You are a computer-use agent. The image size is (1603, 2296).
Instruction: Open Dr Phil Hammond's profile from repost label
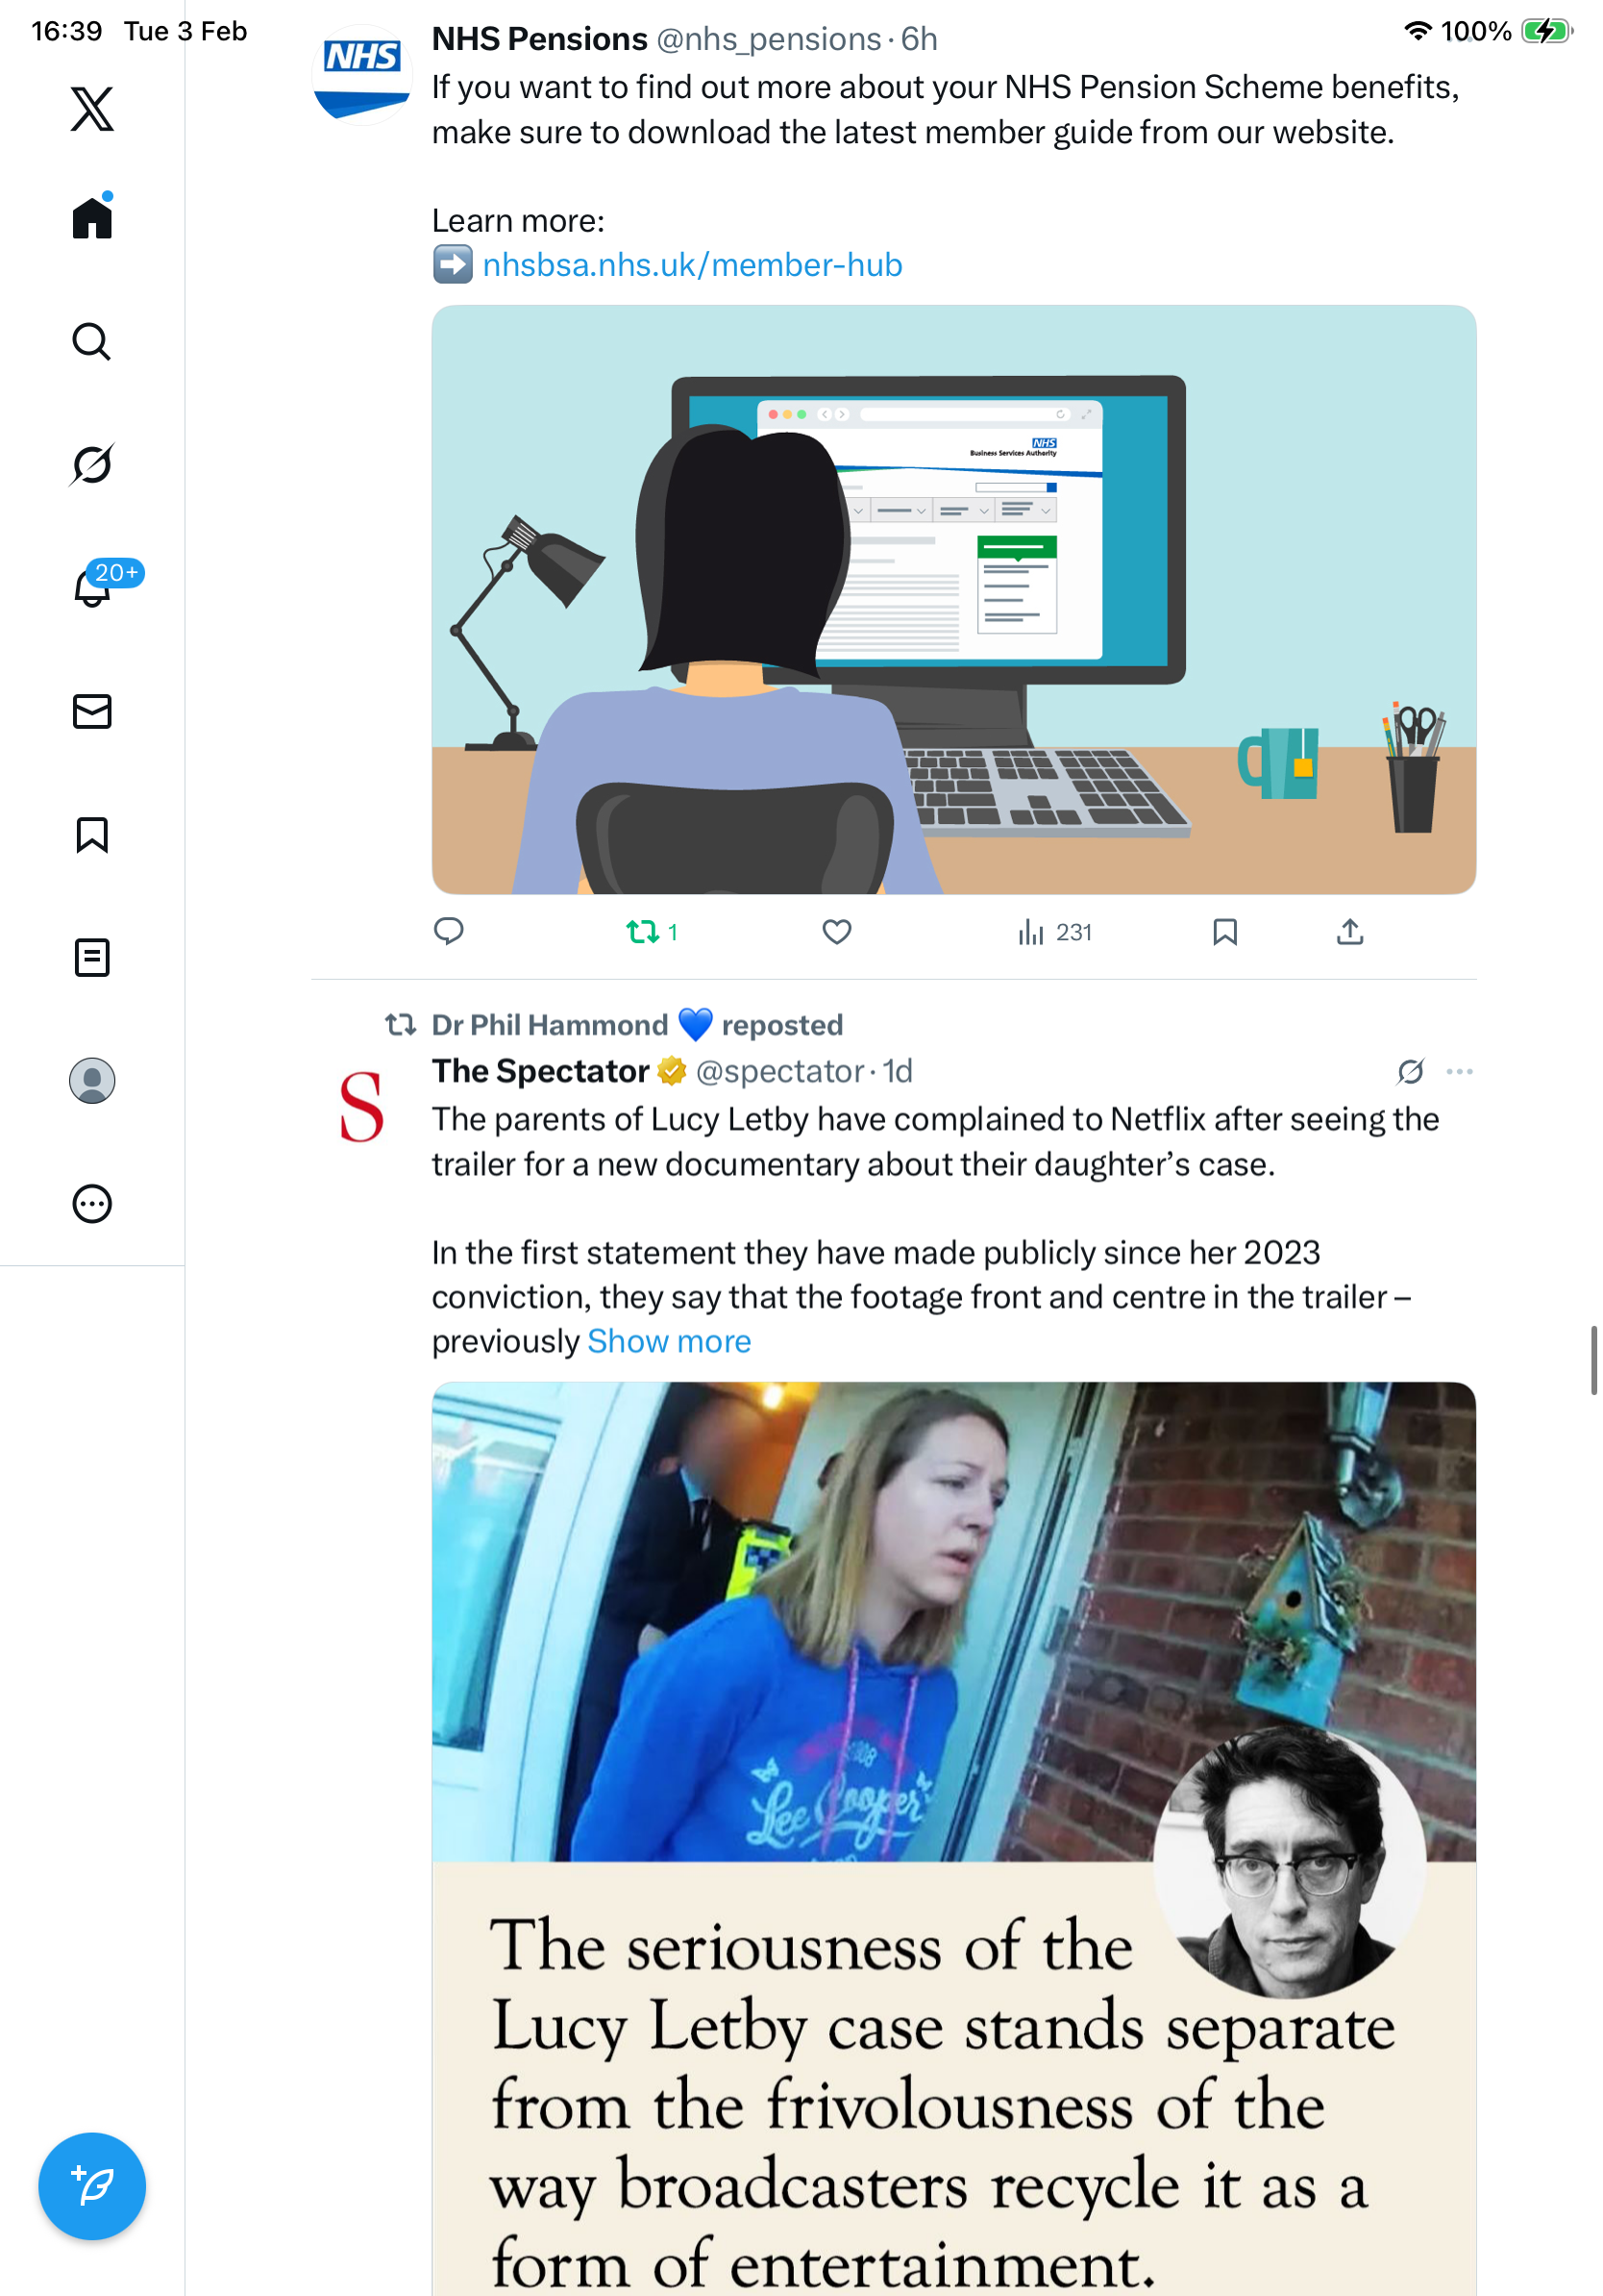(550, 1025)
